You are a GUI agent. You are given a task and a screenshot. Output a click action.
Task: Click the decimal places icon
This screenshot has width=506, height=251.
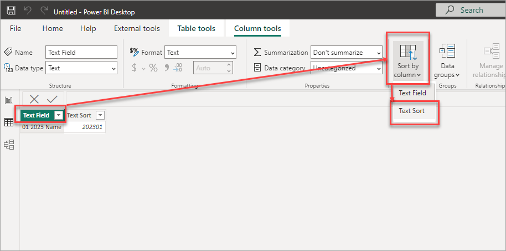coord(178,68)
